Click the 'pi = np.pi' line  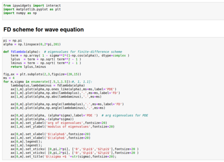pyautogui.click(x=13, y=40)
